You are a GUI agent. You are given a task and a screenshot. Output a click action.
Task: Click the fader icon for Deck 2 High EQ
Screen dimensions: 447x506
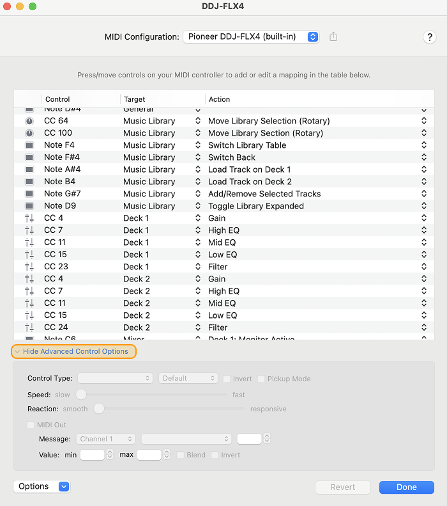tap(29, 291)
